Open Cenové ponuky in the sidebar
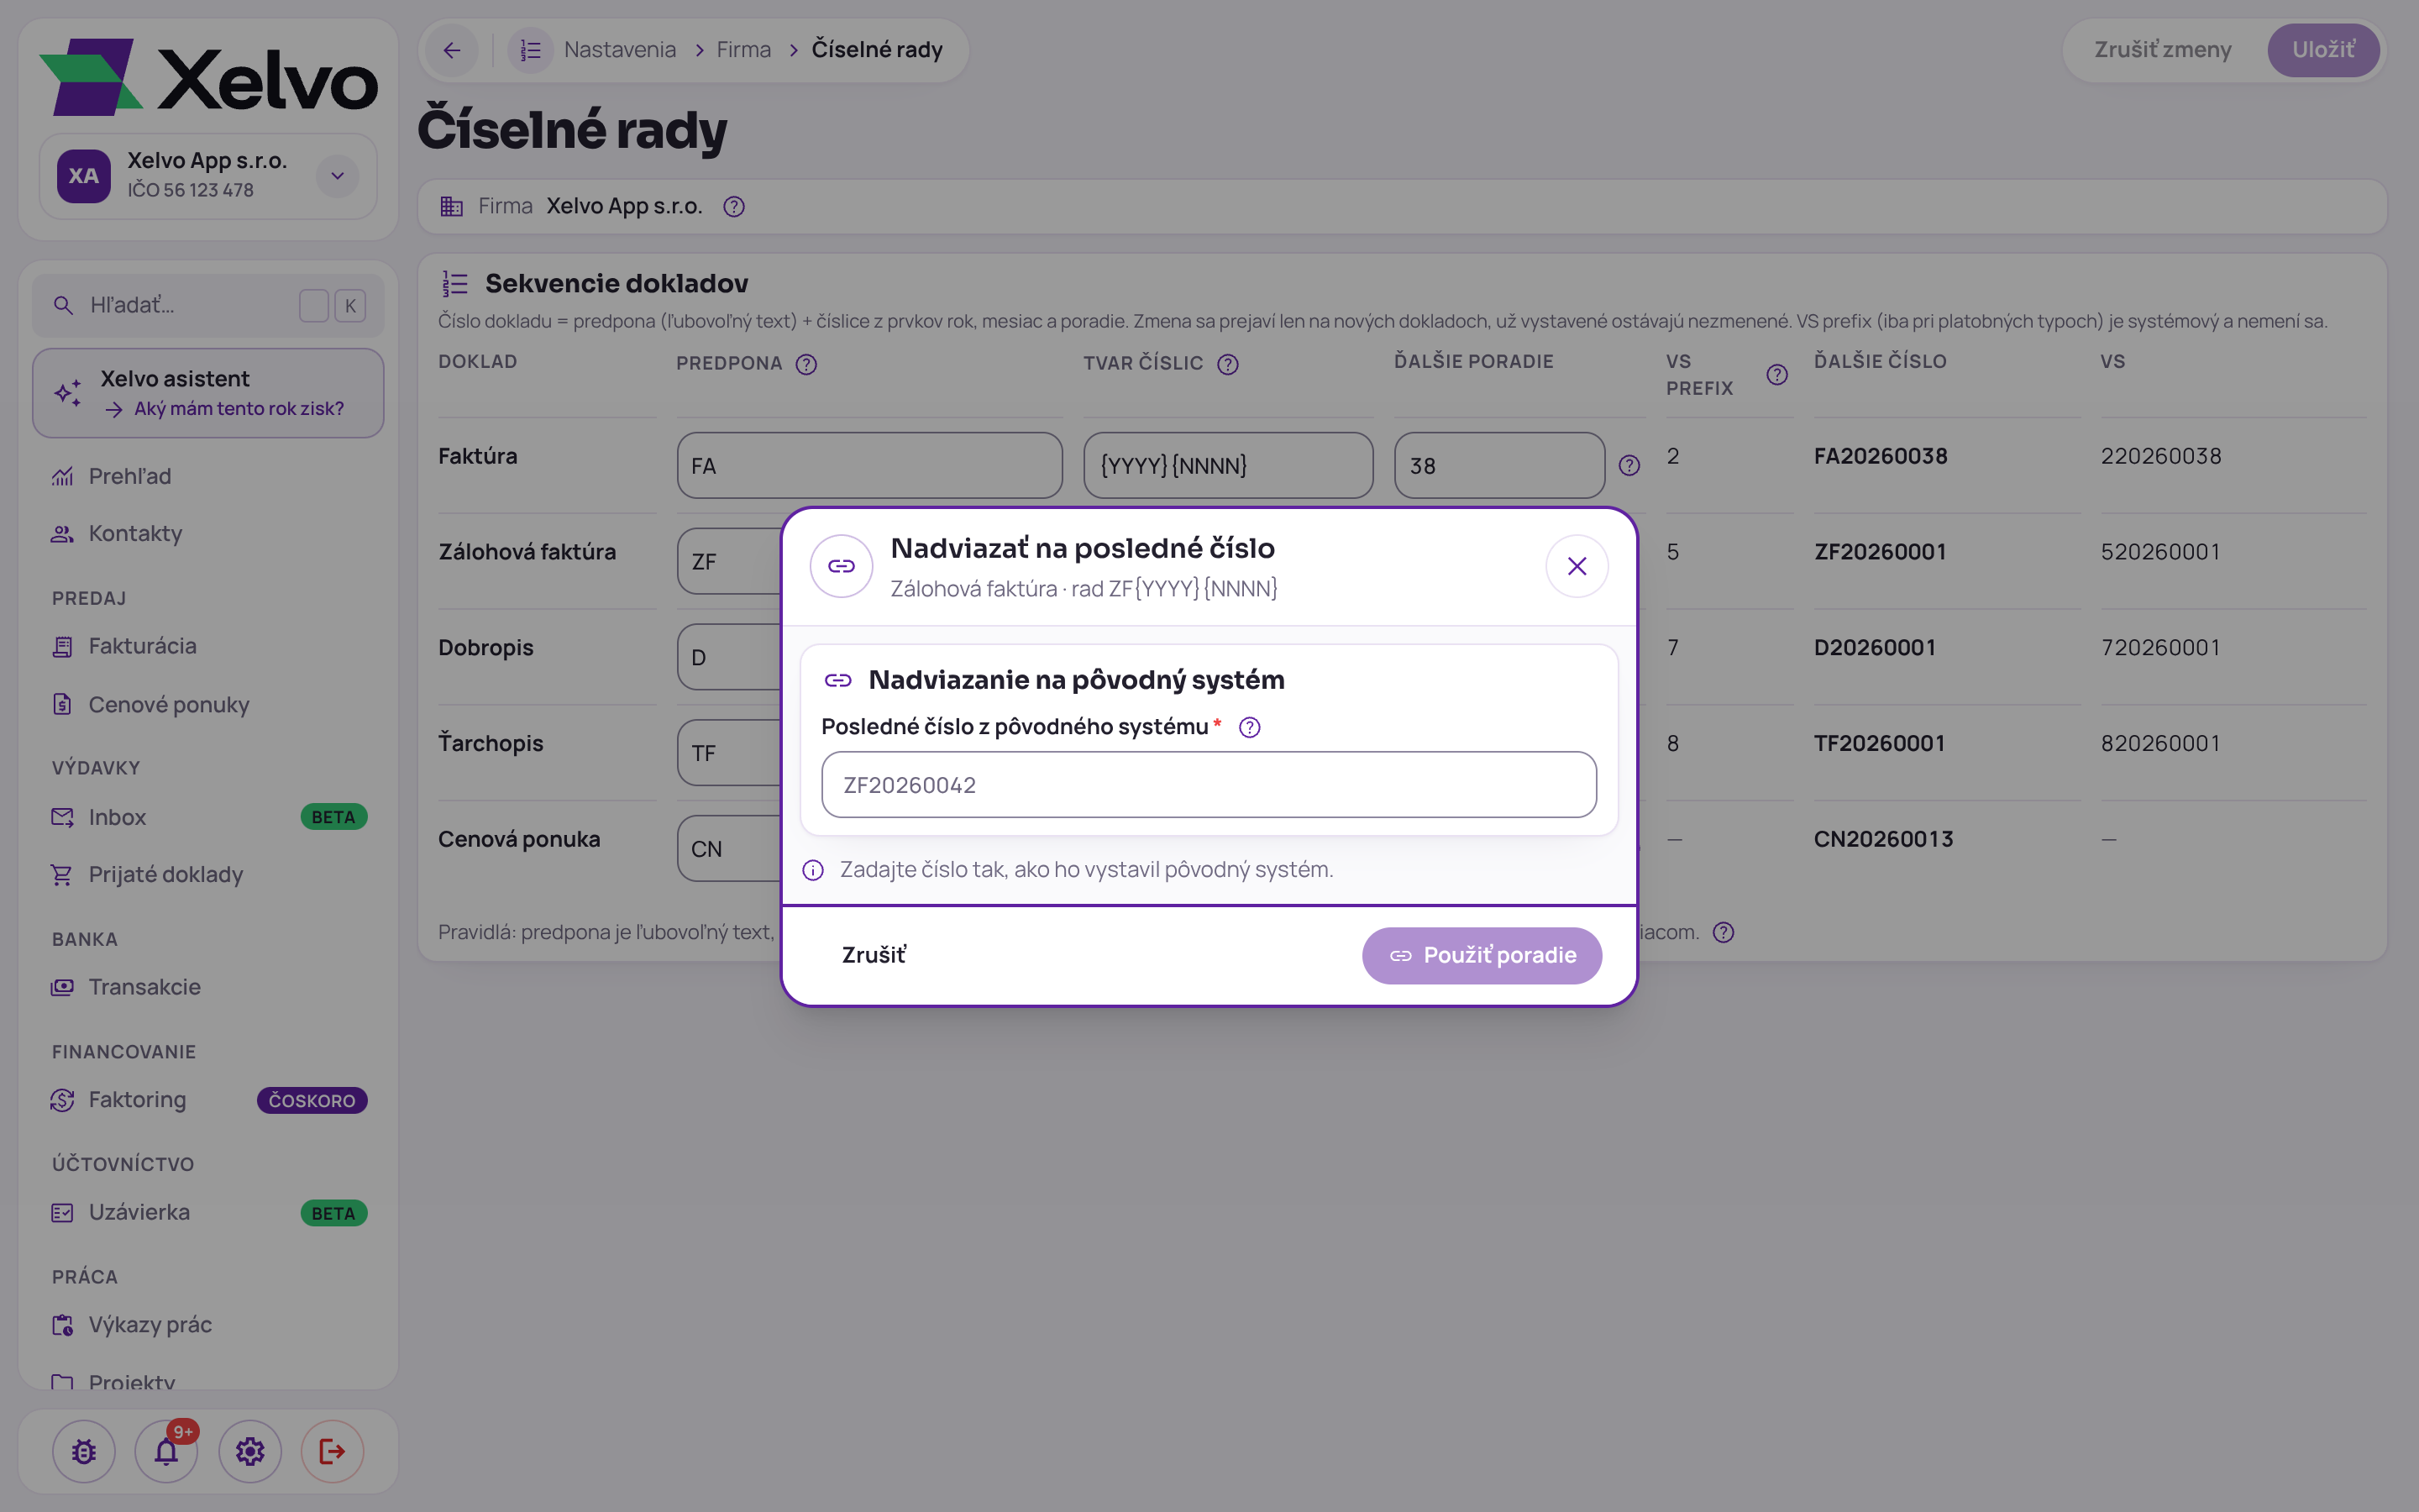Viewport: 2419px width, 1512px height. click(x=208, y=704)
